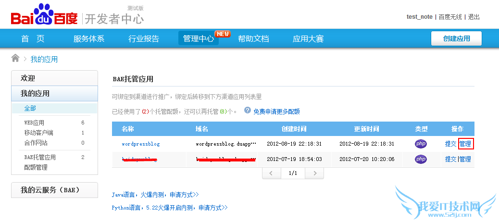Image resolution: width=499 pixels, height=222 pixels.
Task: Go to 首页 navigation item
Action: (x=33, y=39)
